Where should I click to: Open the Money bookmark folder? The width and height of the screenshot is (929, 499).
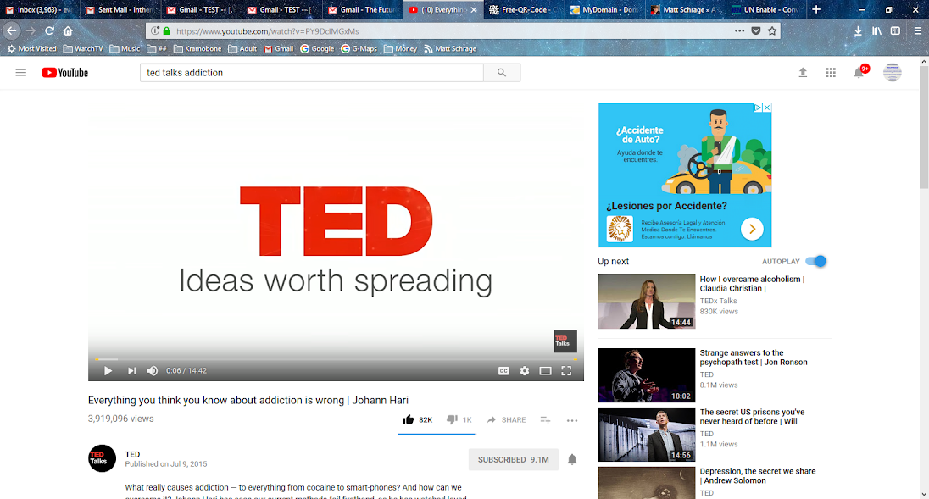pyautogui.click(x=401, y=48)
